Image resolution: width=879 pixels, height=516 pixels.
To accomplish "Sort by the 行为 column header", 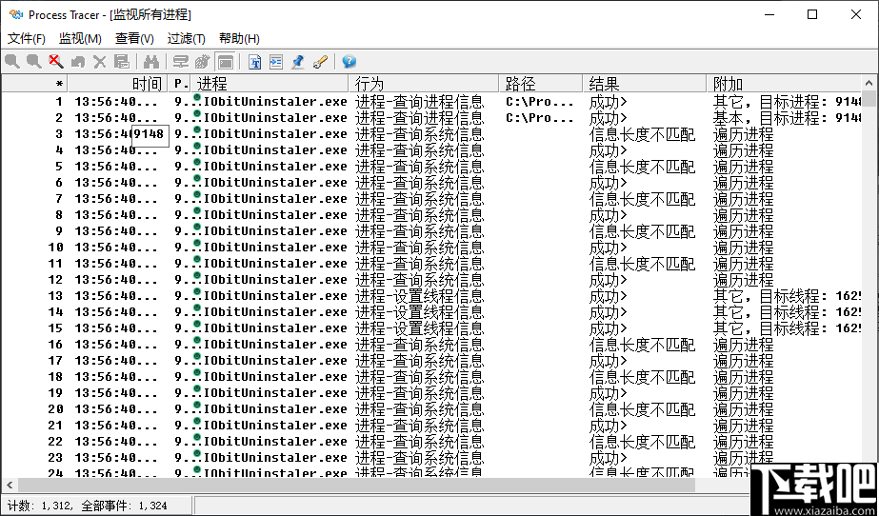I will pos(424,84).
